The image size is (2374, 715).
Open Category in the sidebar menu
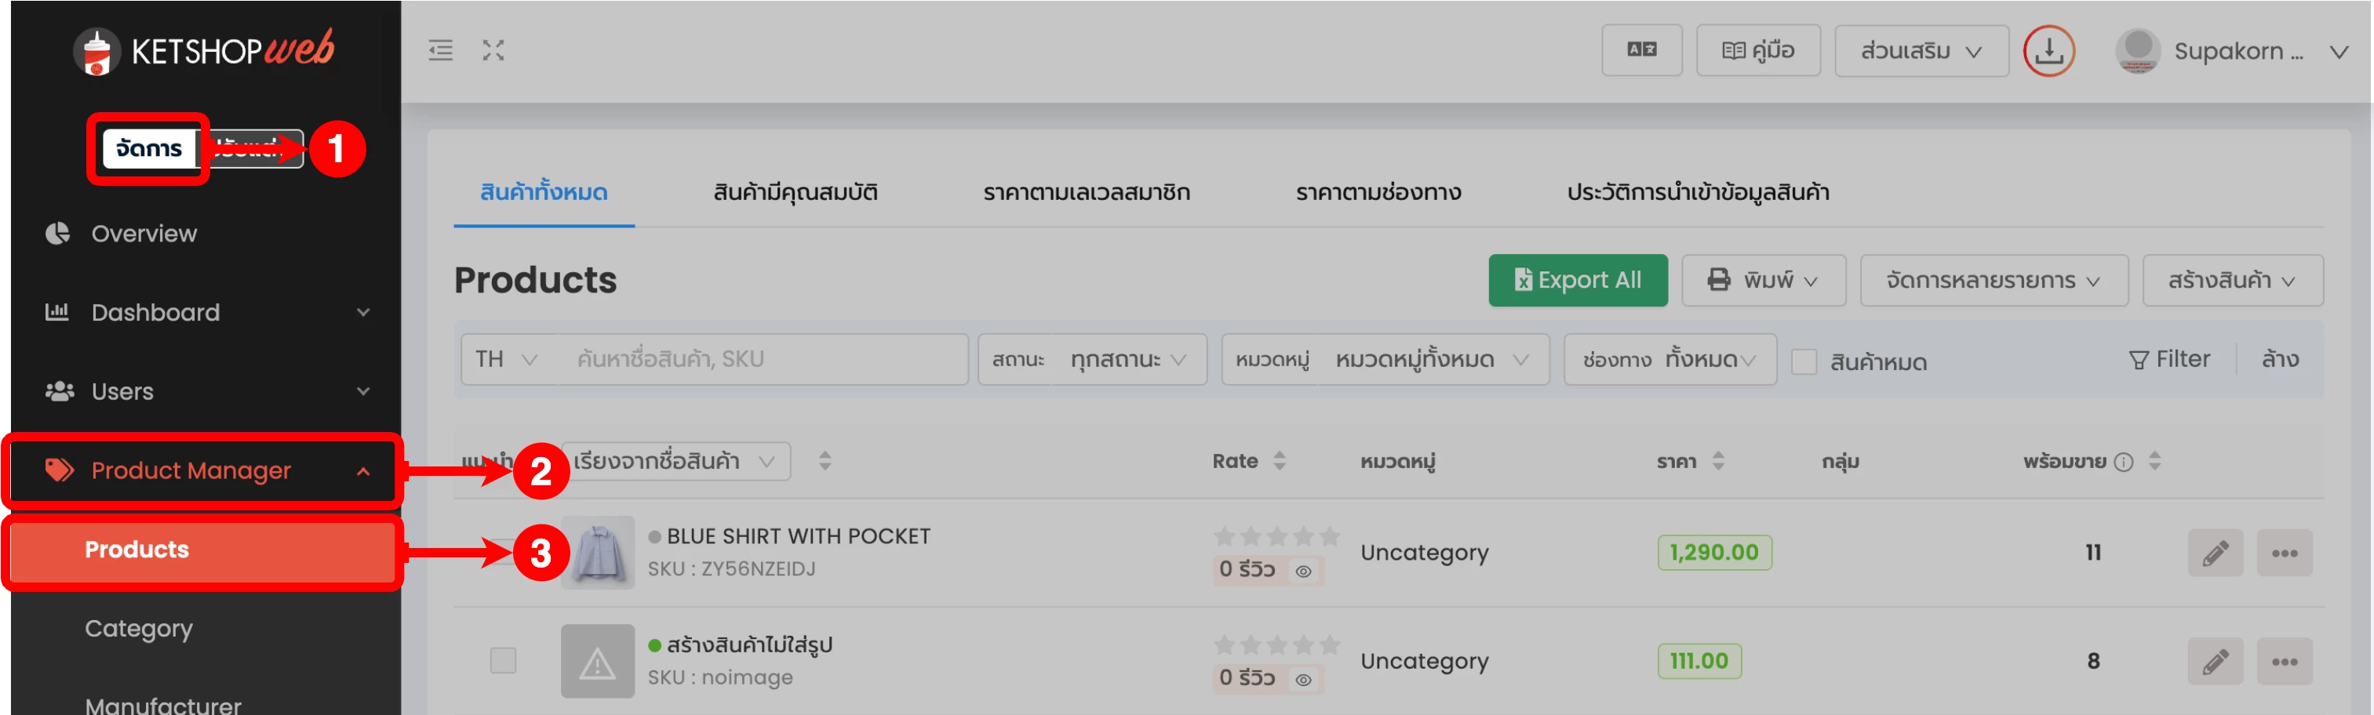pos(139,629)
